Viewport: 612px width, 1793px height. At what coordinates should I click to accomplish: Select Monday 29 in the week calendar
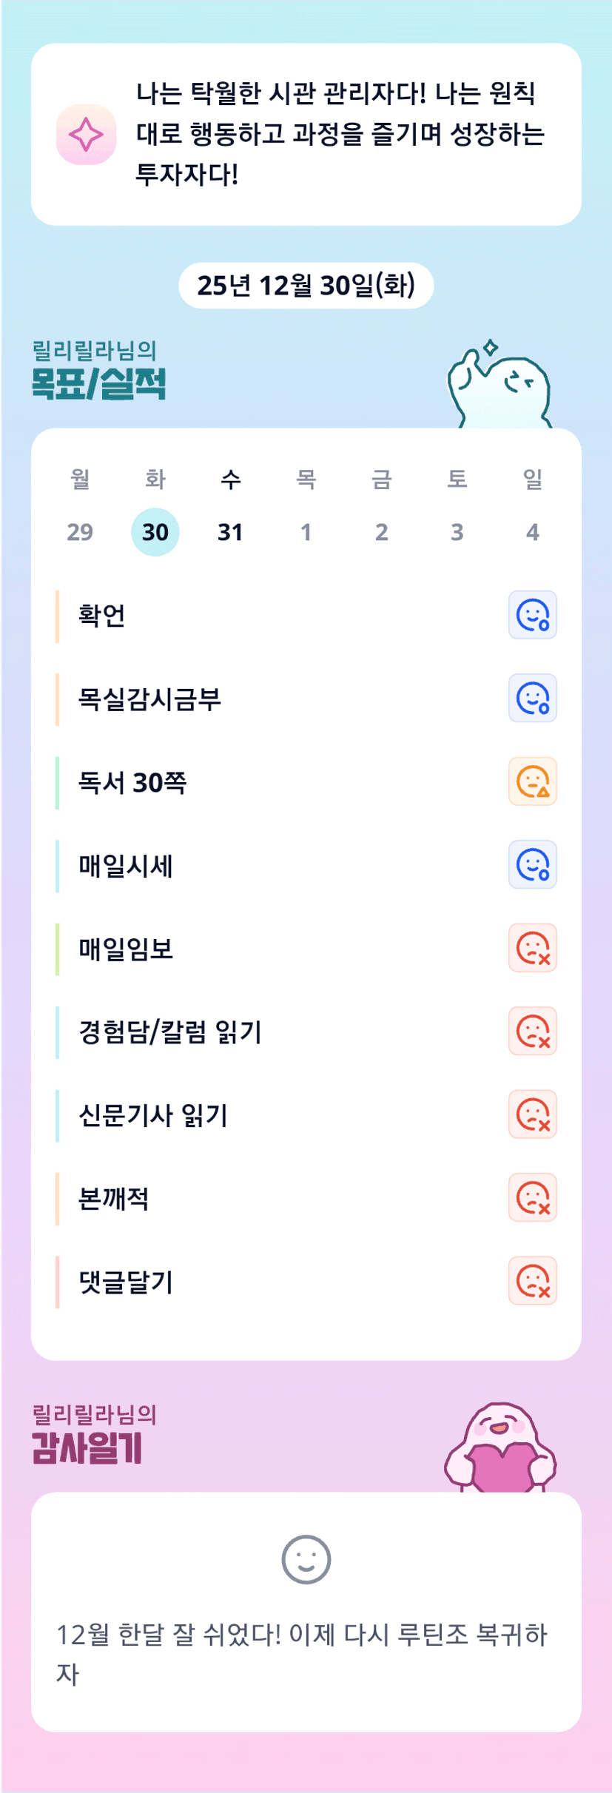pyautogui.click(x=80, y=531)
